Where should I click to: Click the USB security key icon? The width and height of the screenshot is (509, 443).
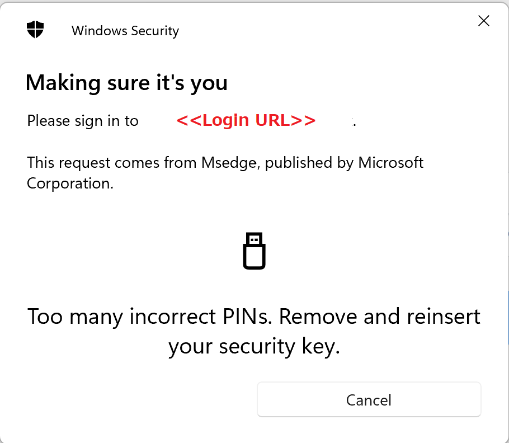[x=254, y=251]
